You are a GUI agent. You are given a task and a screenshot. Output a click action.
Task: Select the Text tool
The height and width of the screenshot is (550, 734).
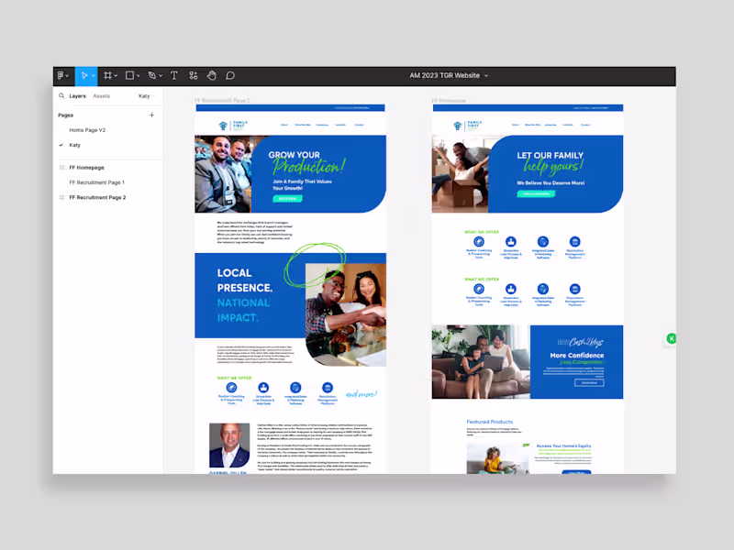tap(174, 75)
